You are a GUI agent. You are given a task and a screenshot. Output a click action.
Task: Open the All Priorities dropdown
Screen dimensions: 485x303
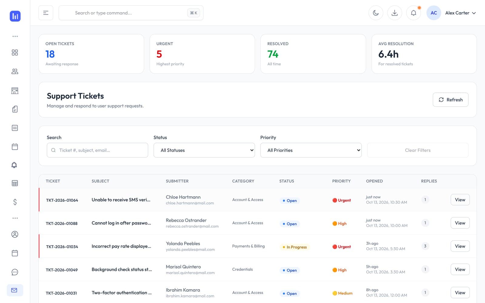311,150
